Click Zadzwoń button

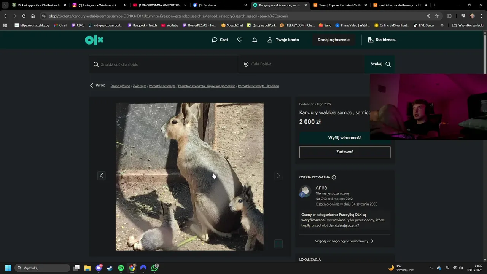click(345, 152)
